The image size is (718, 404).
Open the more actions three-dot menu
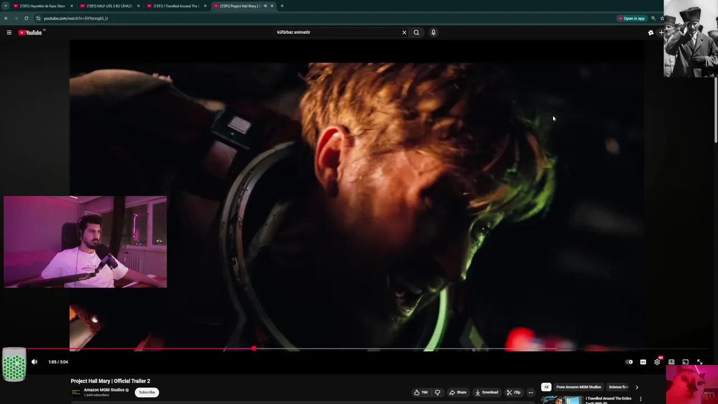(531, 392)
